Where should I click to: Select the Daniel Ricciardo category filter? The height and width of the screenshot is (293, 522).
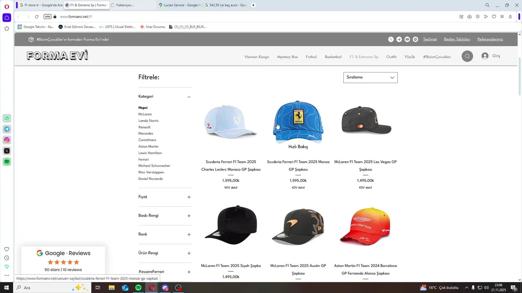pos(150,179)
